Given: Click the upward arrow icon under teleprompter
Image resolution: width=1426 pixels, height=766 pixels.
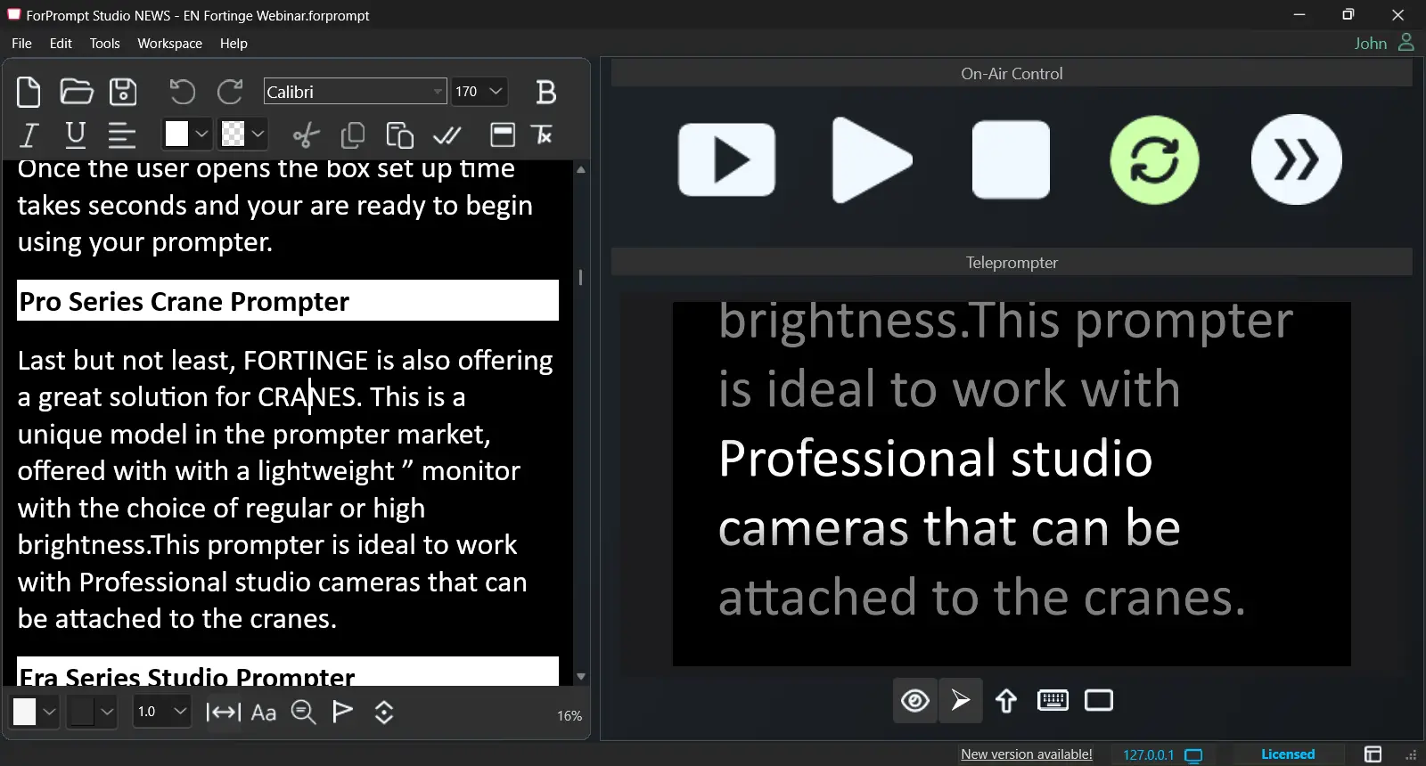Looking at the screenshot, I should click(1006, 701).
